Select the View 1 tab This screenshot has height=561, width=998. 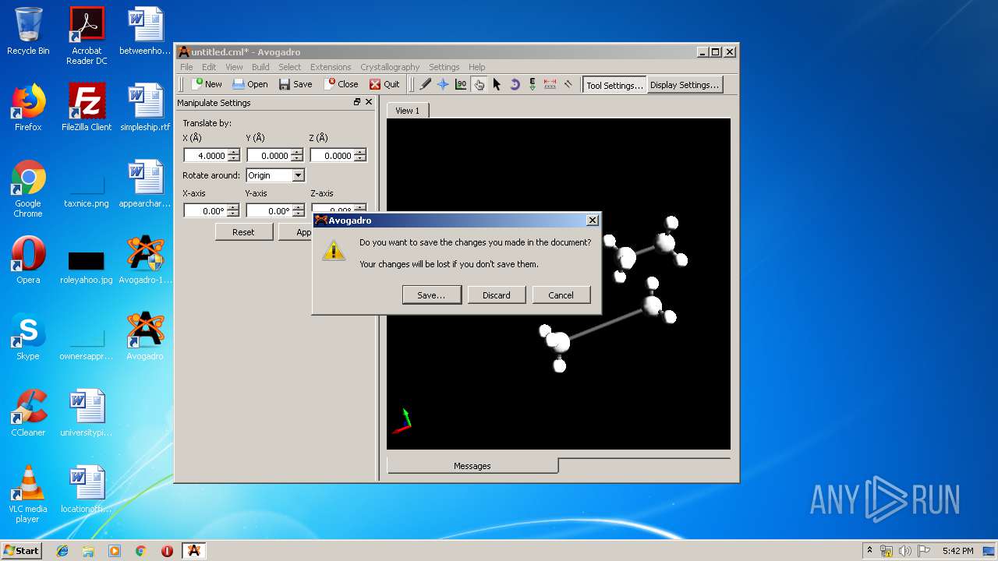(407, 111)
